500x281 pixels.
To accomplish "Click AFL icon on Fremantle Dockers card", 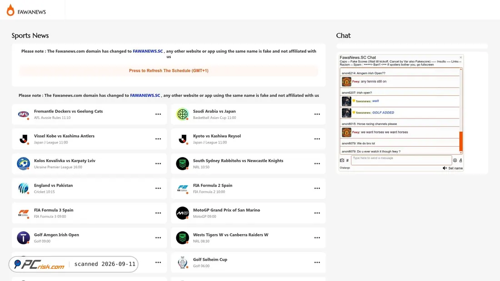I will (x=23, y=114).
